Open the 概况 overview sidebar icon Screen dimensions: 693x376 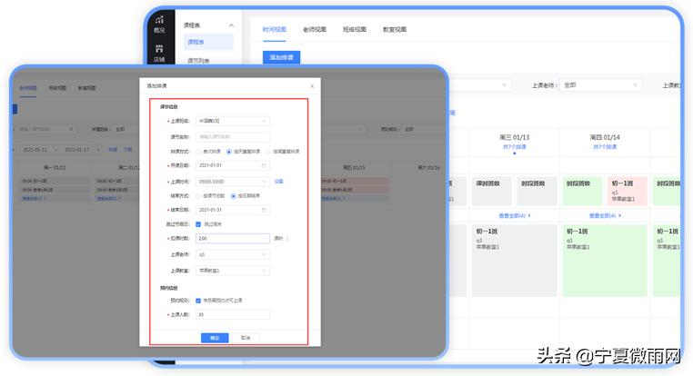click(x=159, y=25)
